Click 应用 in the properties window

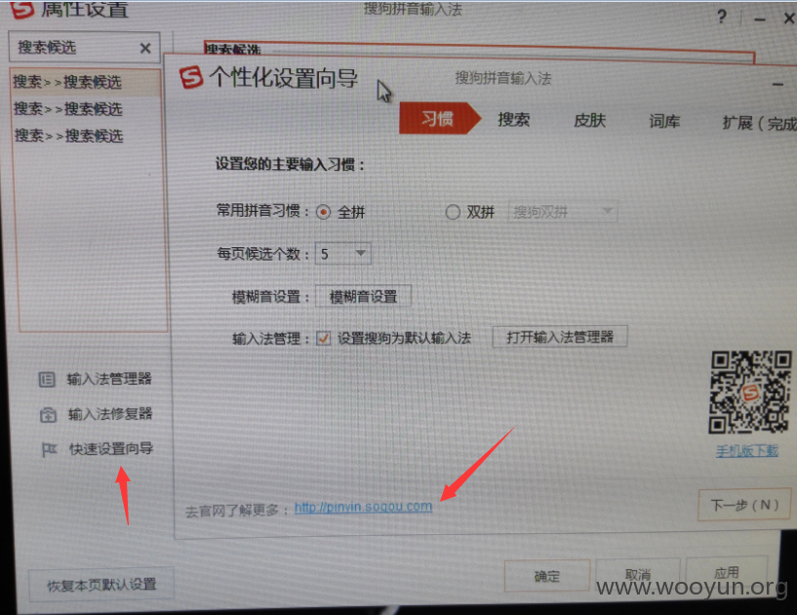[x=727, y=573]
